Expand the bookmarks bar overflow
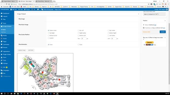The width and height of the screenshot is (170, 95). [x=168, y=7]
